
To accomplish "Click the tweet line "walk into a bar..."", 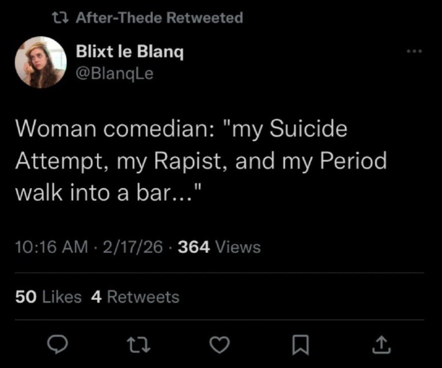I will 109,193.
